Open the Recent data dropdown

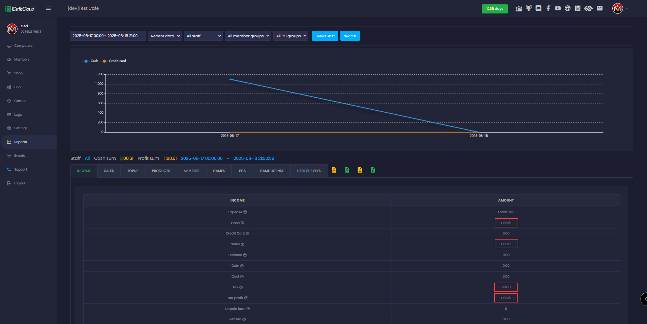165,36
